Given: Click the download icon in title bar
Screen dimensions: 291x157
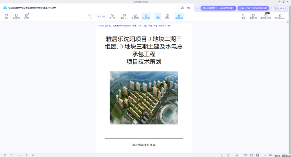Looking at the screenshot, I should tap(182, 8).
